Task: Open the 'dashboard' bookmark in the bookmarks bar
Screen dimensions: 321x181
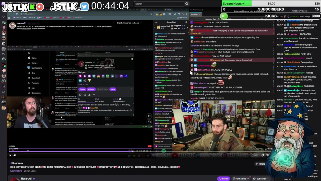Action: pos(17,18)
